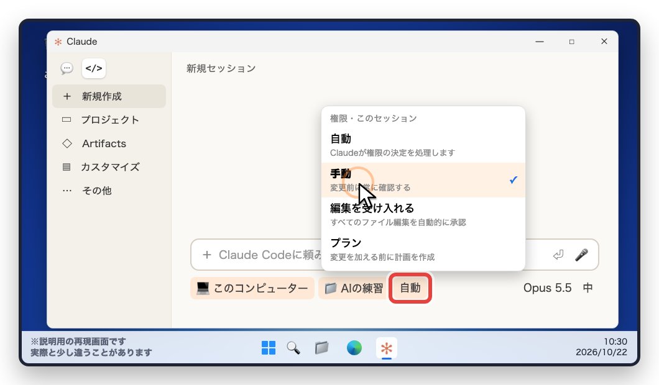This screenshot has width=659, height=385.
Task: Change the 中 effort level setting
Action: tap(588, 288)
